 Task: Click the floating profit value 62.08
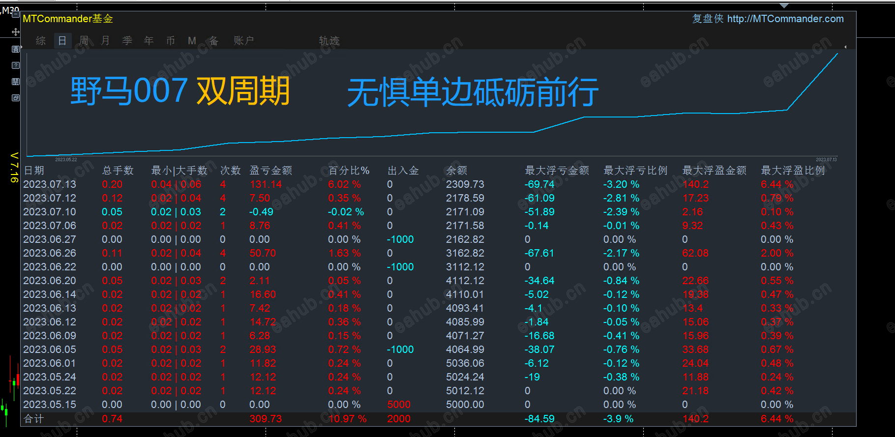(x=695, y=253)
